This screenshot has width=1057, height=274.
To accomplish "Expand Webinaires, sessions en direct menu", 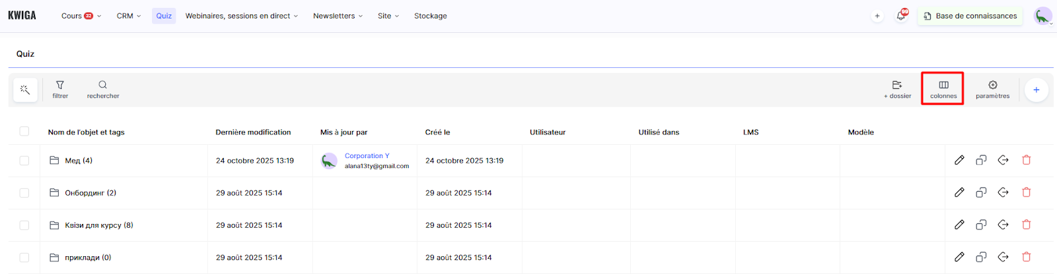I will click(241, 16).
